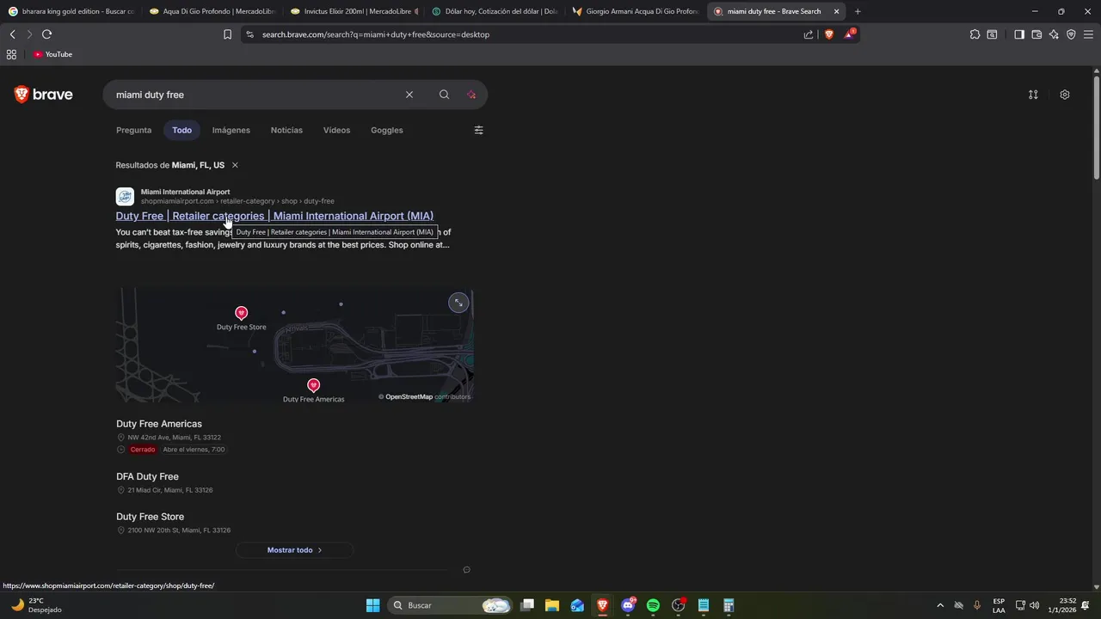Click the page vertical scrollbar

tap(1096, 129)
